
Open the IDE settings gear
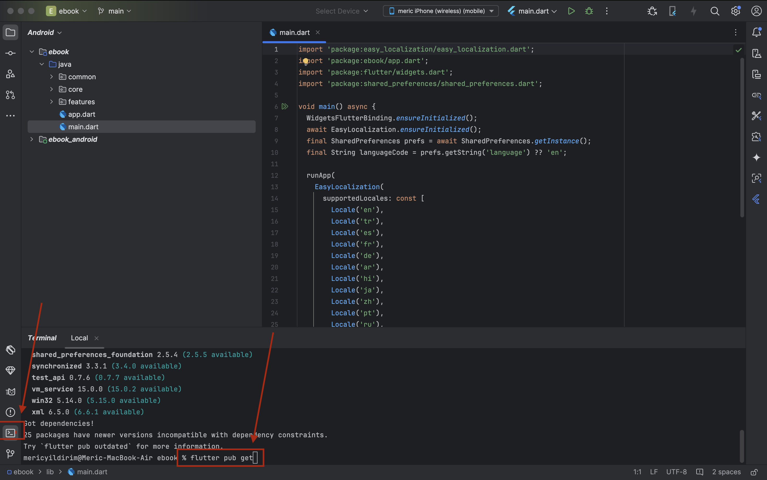click(735, 11)
